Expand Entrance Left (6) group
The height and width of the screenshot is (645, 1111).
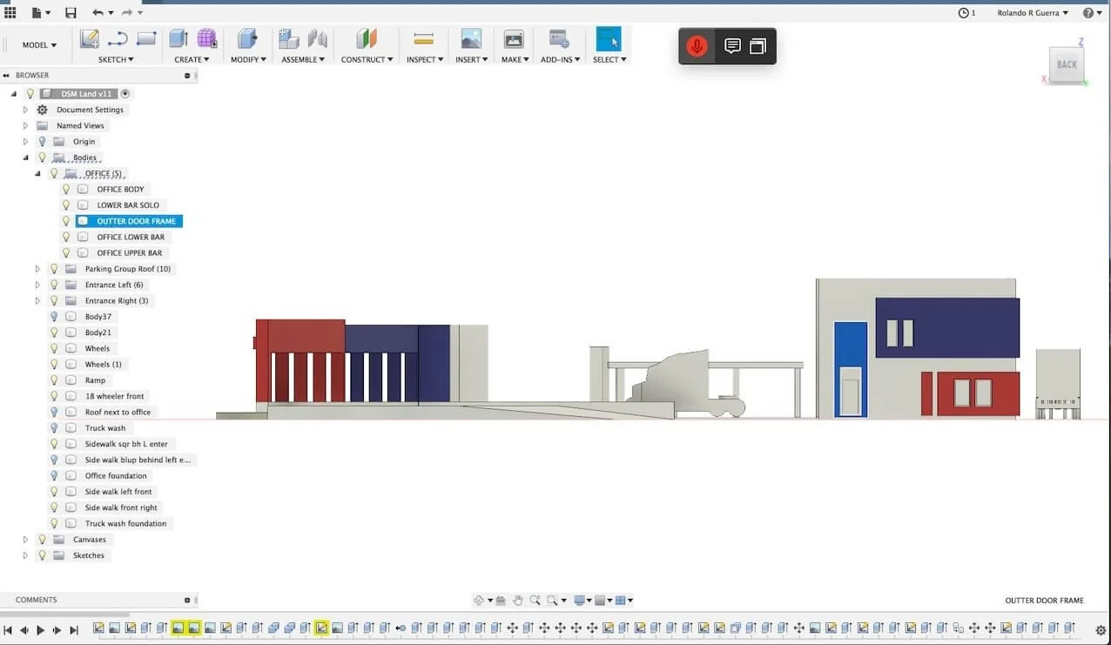(x=37, y=285)
